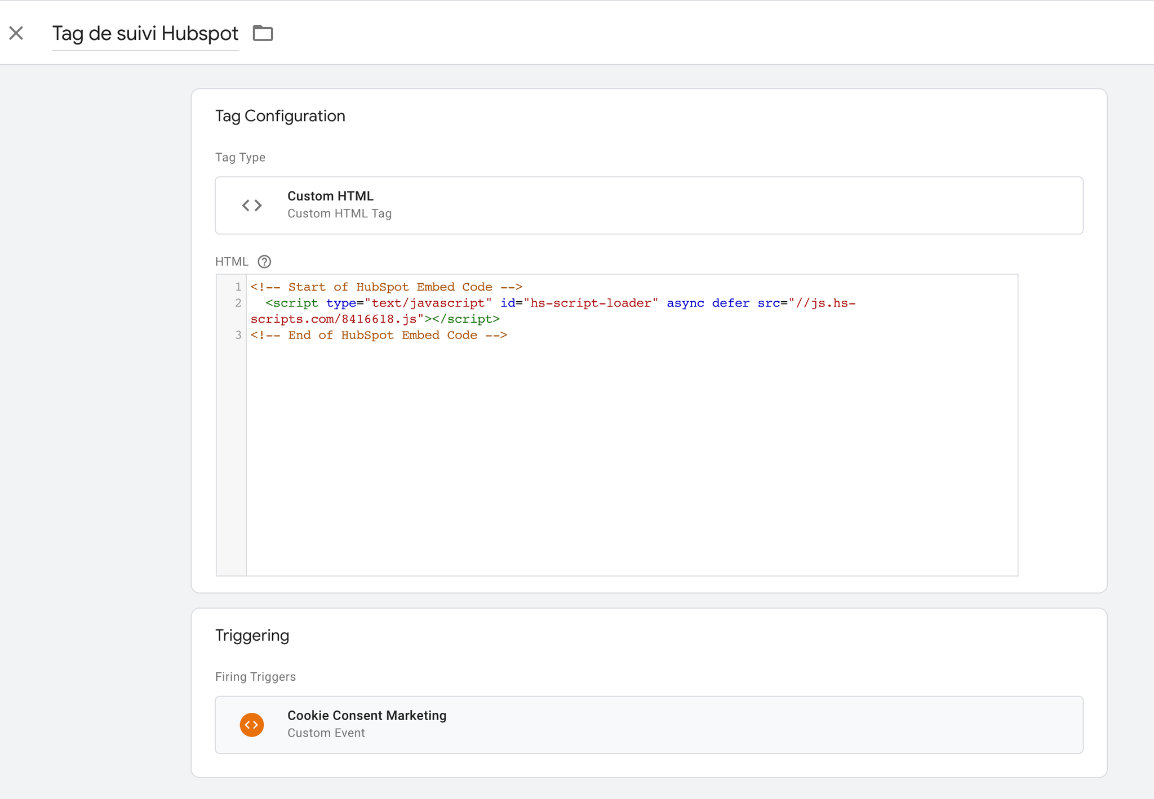Click line number 1 in the gutter
Screen dimensions: 1154x799
click(x=238, y=287)
